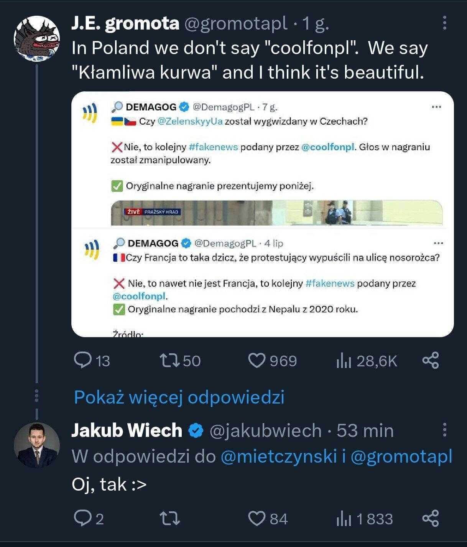Open more options menu on gromota's tweet
Viewport: 467px width, 547px height.
coord(444,23)
